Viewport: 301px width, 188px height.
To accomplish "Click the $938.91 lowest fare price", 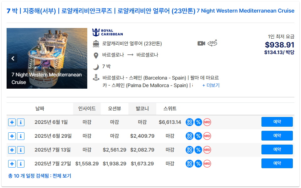I will (279, 45).
